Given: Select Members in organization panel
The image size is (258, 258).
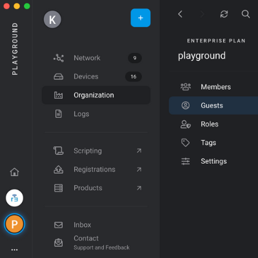Looking at the screenshot, I should click(x=213, y=87).
